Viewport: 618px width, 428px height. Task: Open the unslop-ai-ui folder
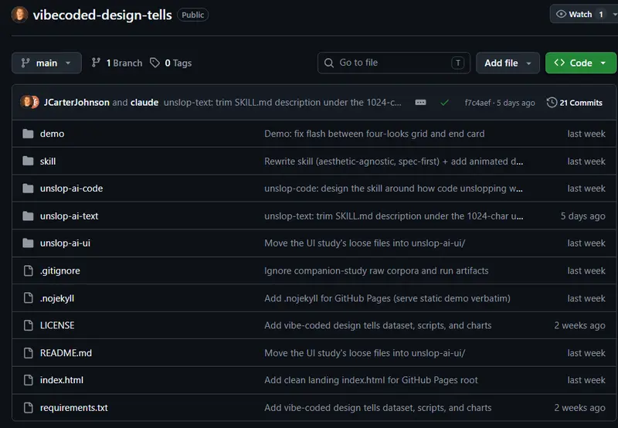pyautogui.click(x=65, y=243)
